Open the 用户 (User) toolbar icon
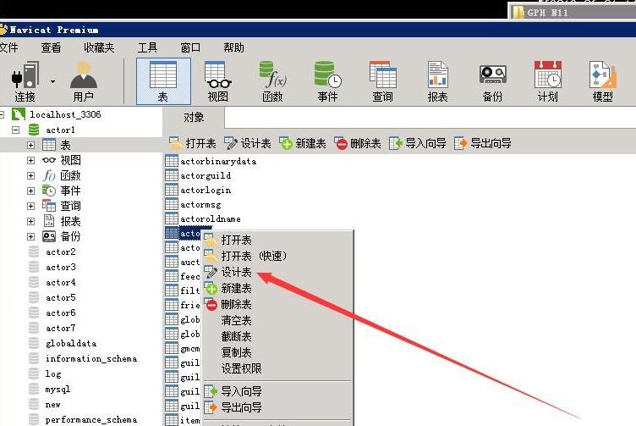This screenshot has width=636, height=426. [x=83, y=80]
